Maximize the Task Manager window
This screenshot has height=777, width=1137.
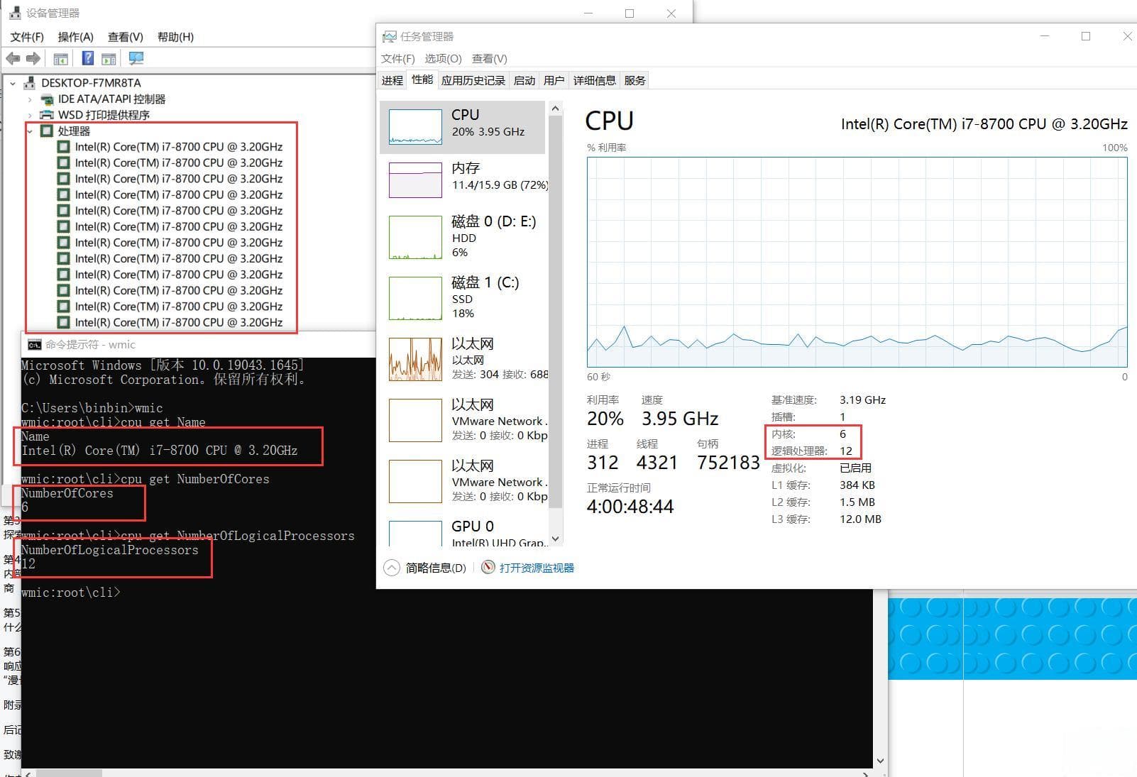[x=1086, y=36]
